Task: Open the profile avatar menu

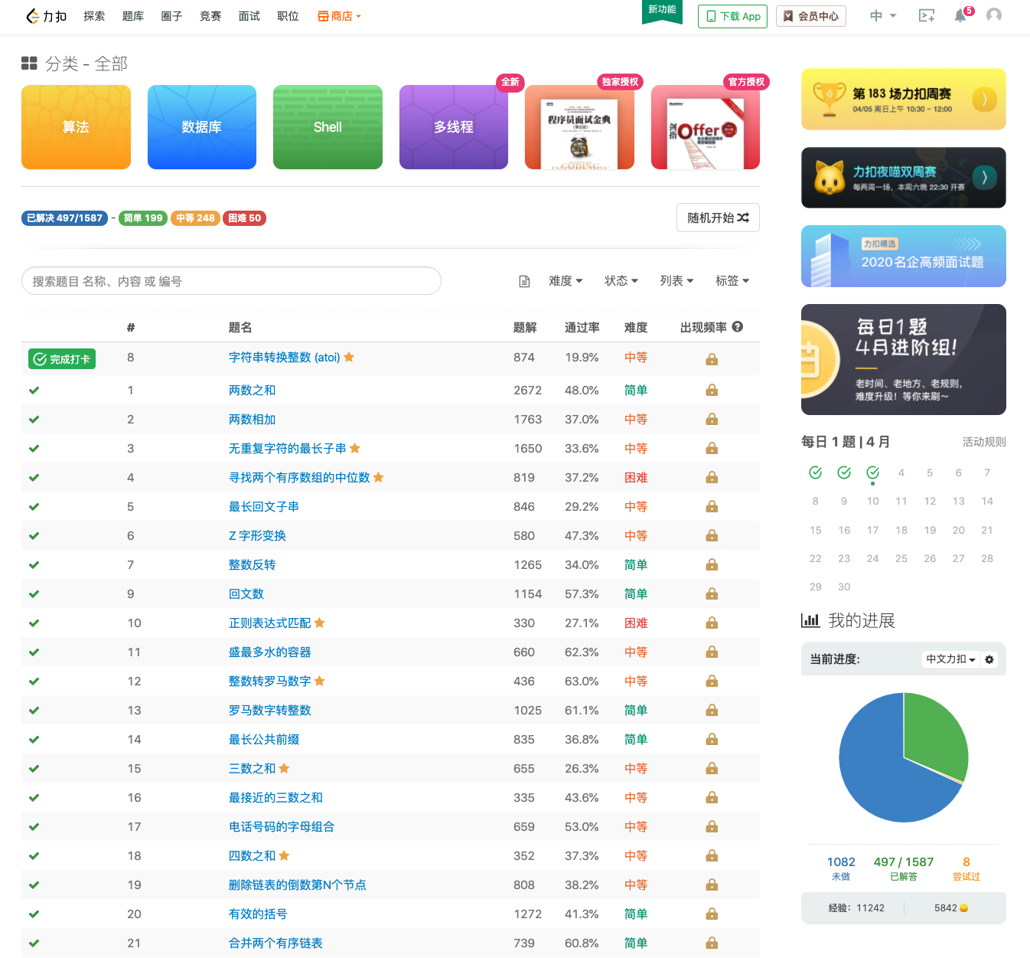Action: 993,15
